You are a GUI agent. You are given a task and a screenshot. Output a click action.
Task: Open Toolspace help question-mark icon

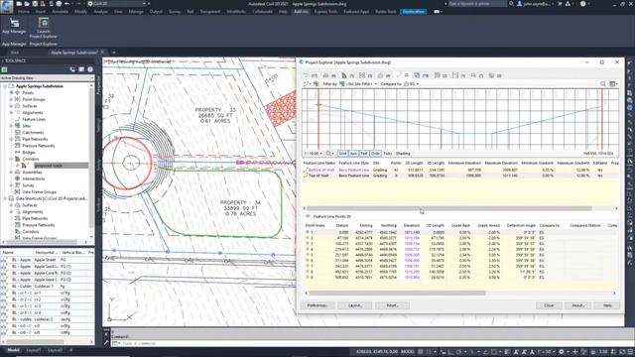(x=90, y=69)
